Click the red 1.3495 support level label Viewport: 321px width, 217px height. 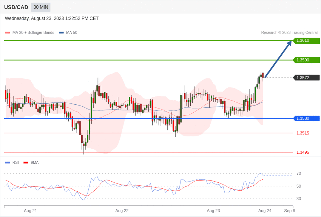[303, 152]
